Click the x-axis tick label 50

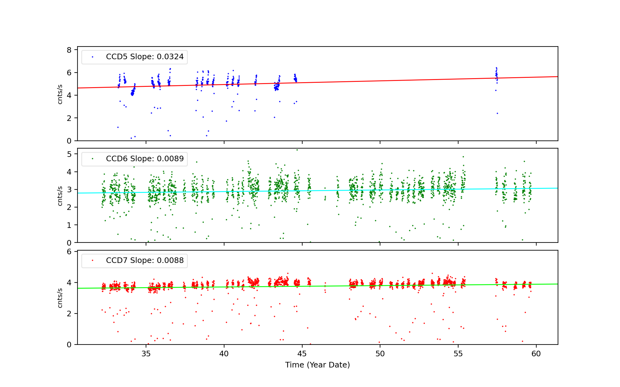point(380,354)
